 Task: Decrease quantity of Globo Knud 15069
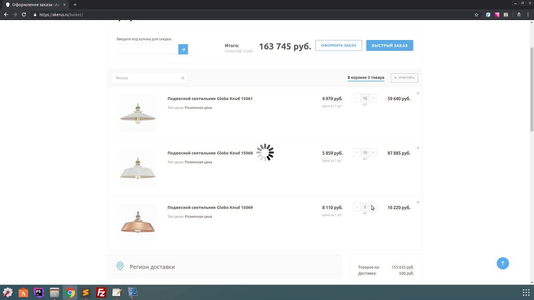pyautogui.click(x=357, y=207)
